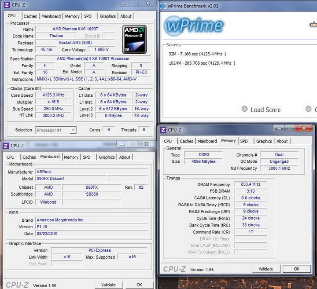The image size is (317, 289).
Task: Go to Graphics tab in the Memory CPU-Z window
Action: click(x=264, y=141)
